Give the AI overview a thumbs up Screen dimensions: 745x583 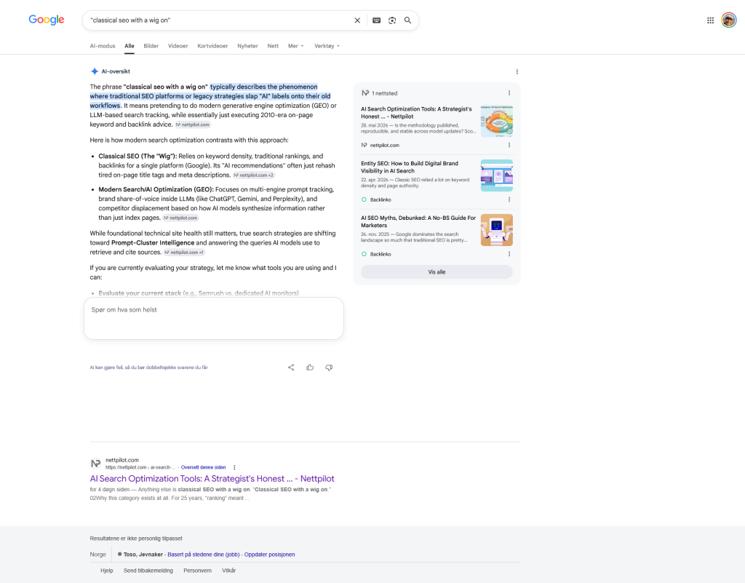pos(310,368)
